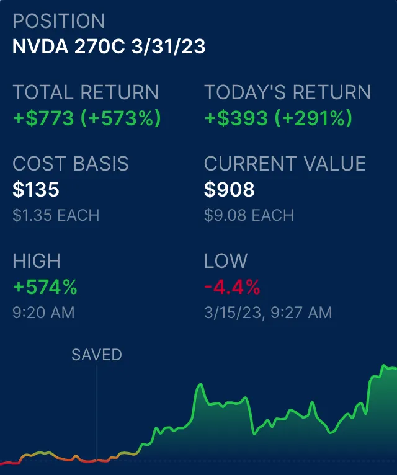This screenshot has height=475, width=397.
Task: Select the $908 current value amount
Action: (x=229, y=189)
